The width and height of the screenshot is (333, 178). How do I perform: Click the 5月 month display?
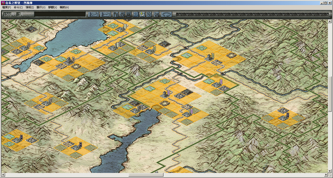(x=20, y=14)
